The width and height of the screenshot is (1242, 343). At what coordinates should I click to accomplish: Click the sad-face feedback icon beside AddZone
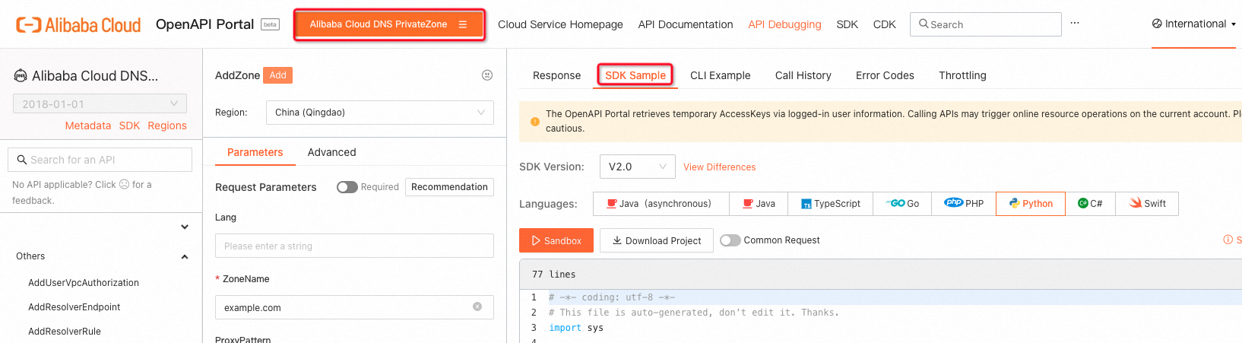pyautogui.click(x=487, y=75)
